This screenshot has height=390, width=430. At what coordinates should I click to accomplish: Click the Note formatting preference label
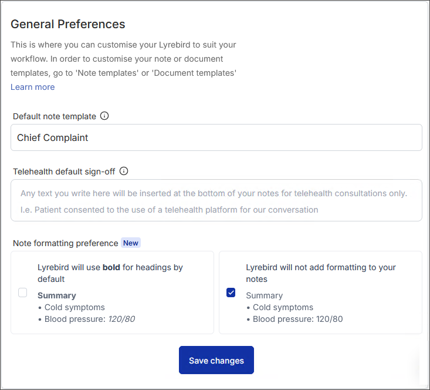tap(65, 243)
